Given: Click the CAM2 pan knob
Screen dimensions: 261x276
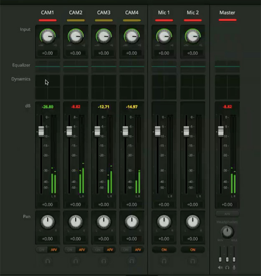Looking at the screenshot, I should 76,222.
